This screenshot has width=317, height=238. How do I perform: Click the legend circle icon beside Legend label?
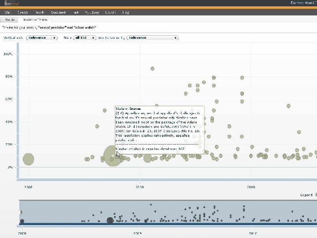[316, 195]
